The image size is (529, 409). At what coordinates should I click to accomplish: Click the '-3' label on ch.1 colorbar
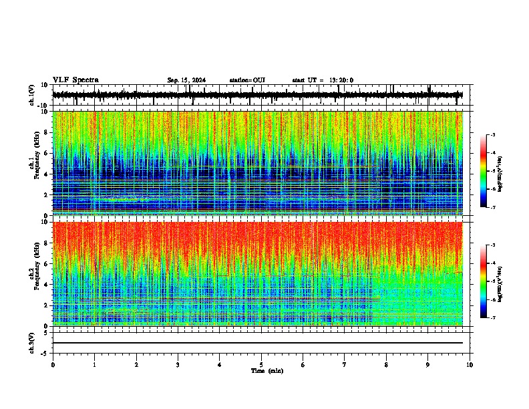(493, 134)
